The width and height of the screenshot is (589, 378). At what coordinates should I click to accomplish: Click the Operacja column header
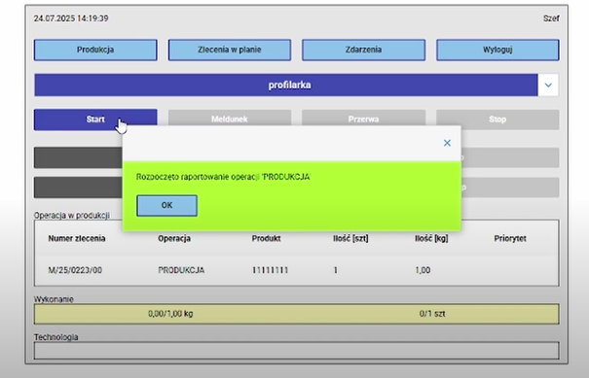click(174, 238)
